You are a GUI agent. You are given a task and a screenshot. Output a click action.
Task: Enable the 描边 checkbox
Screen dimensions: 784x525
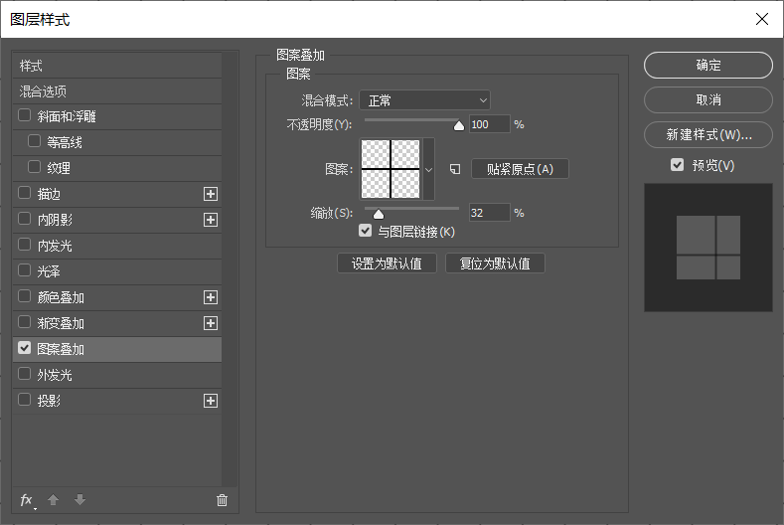coord(24,193)
